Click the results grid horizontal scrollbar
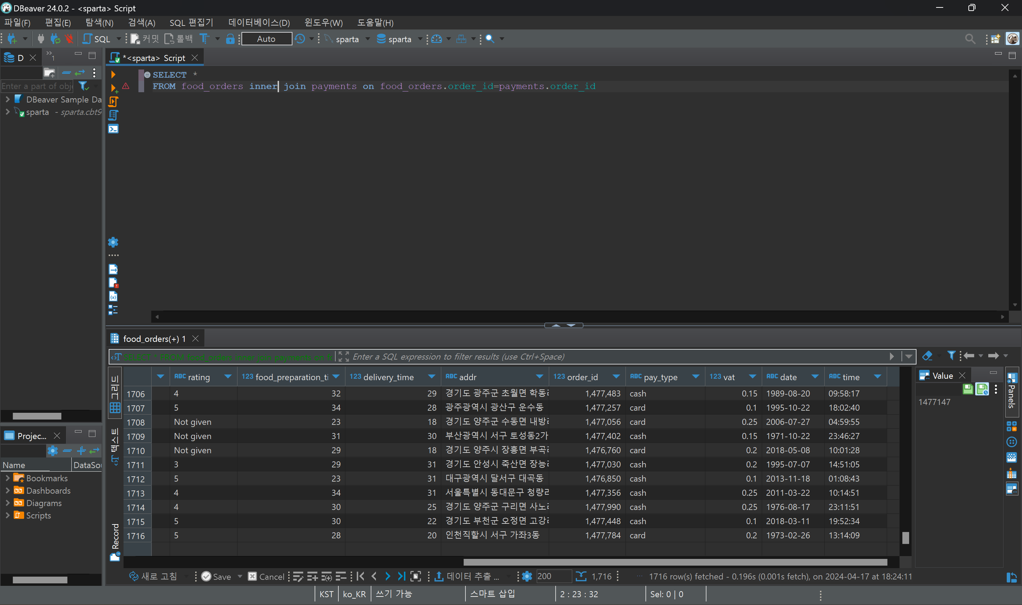The width and height of the screenshot is (1022, 605). [675, 562]
